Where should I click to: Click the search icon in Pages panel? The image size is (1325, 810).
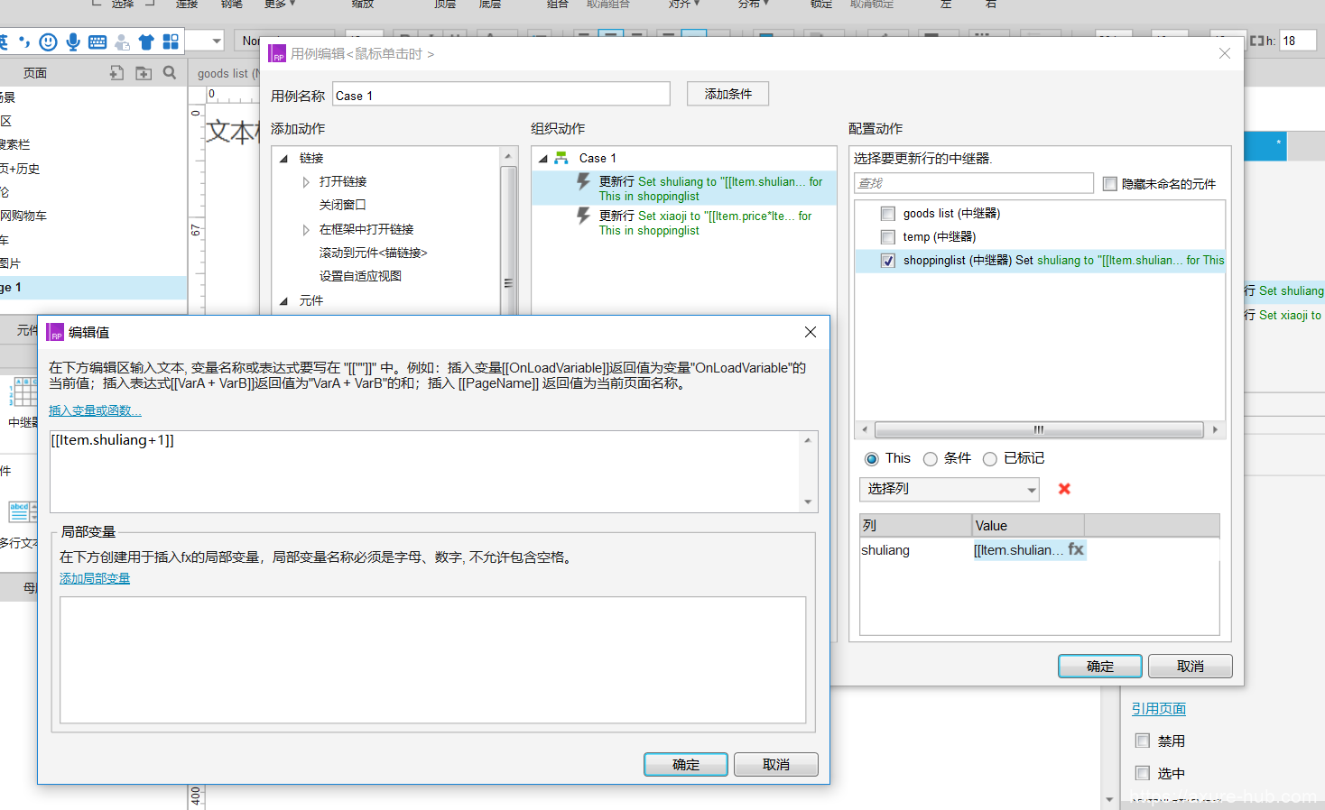(170, 73)
